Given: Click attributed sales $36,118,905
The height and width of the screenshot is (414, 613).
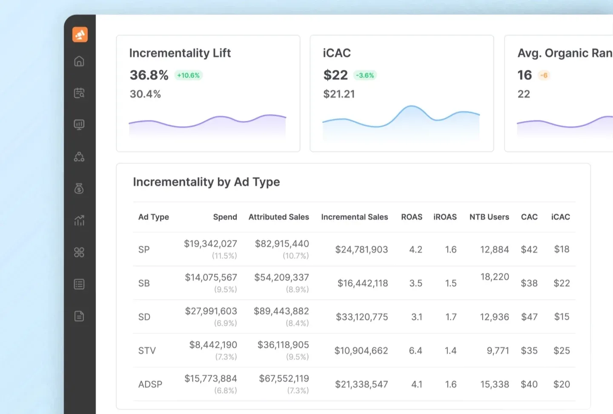Looking at the screenshot, I should (x=283, y=345).
